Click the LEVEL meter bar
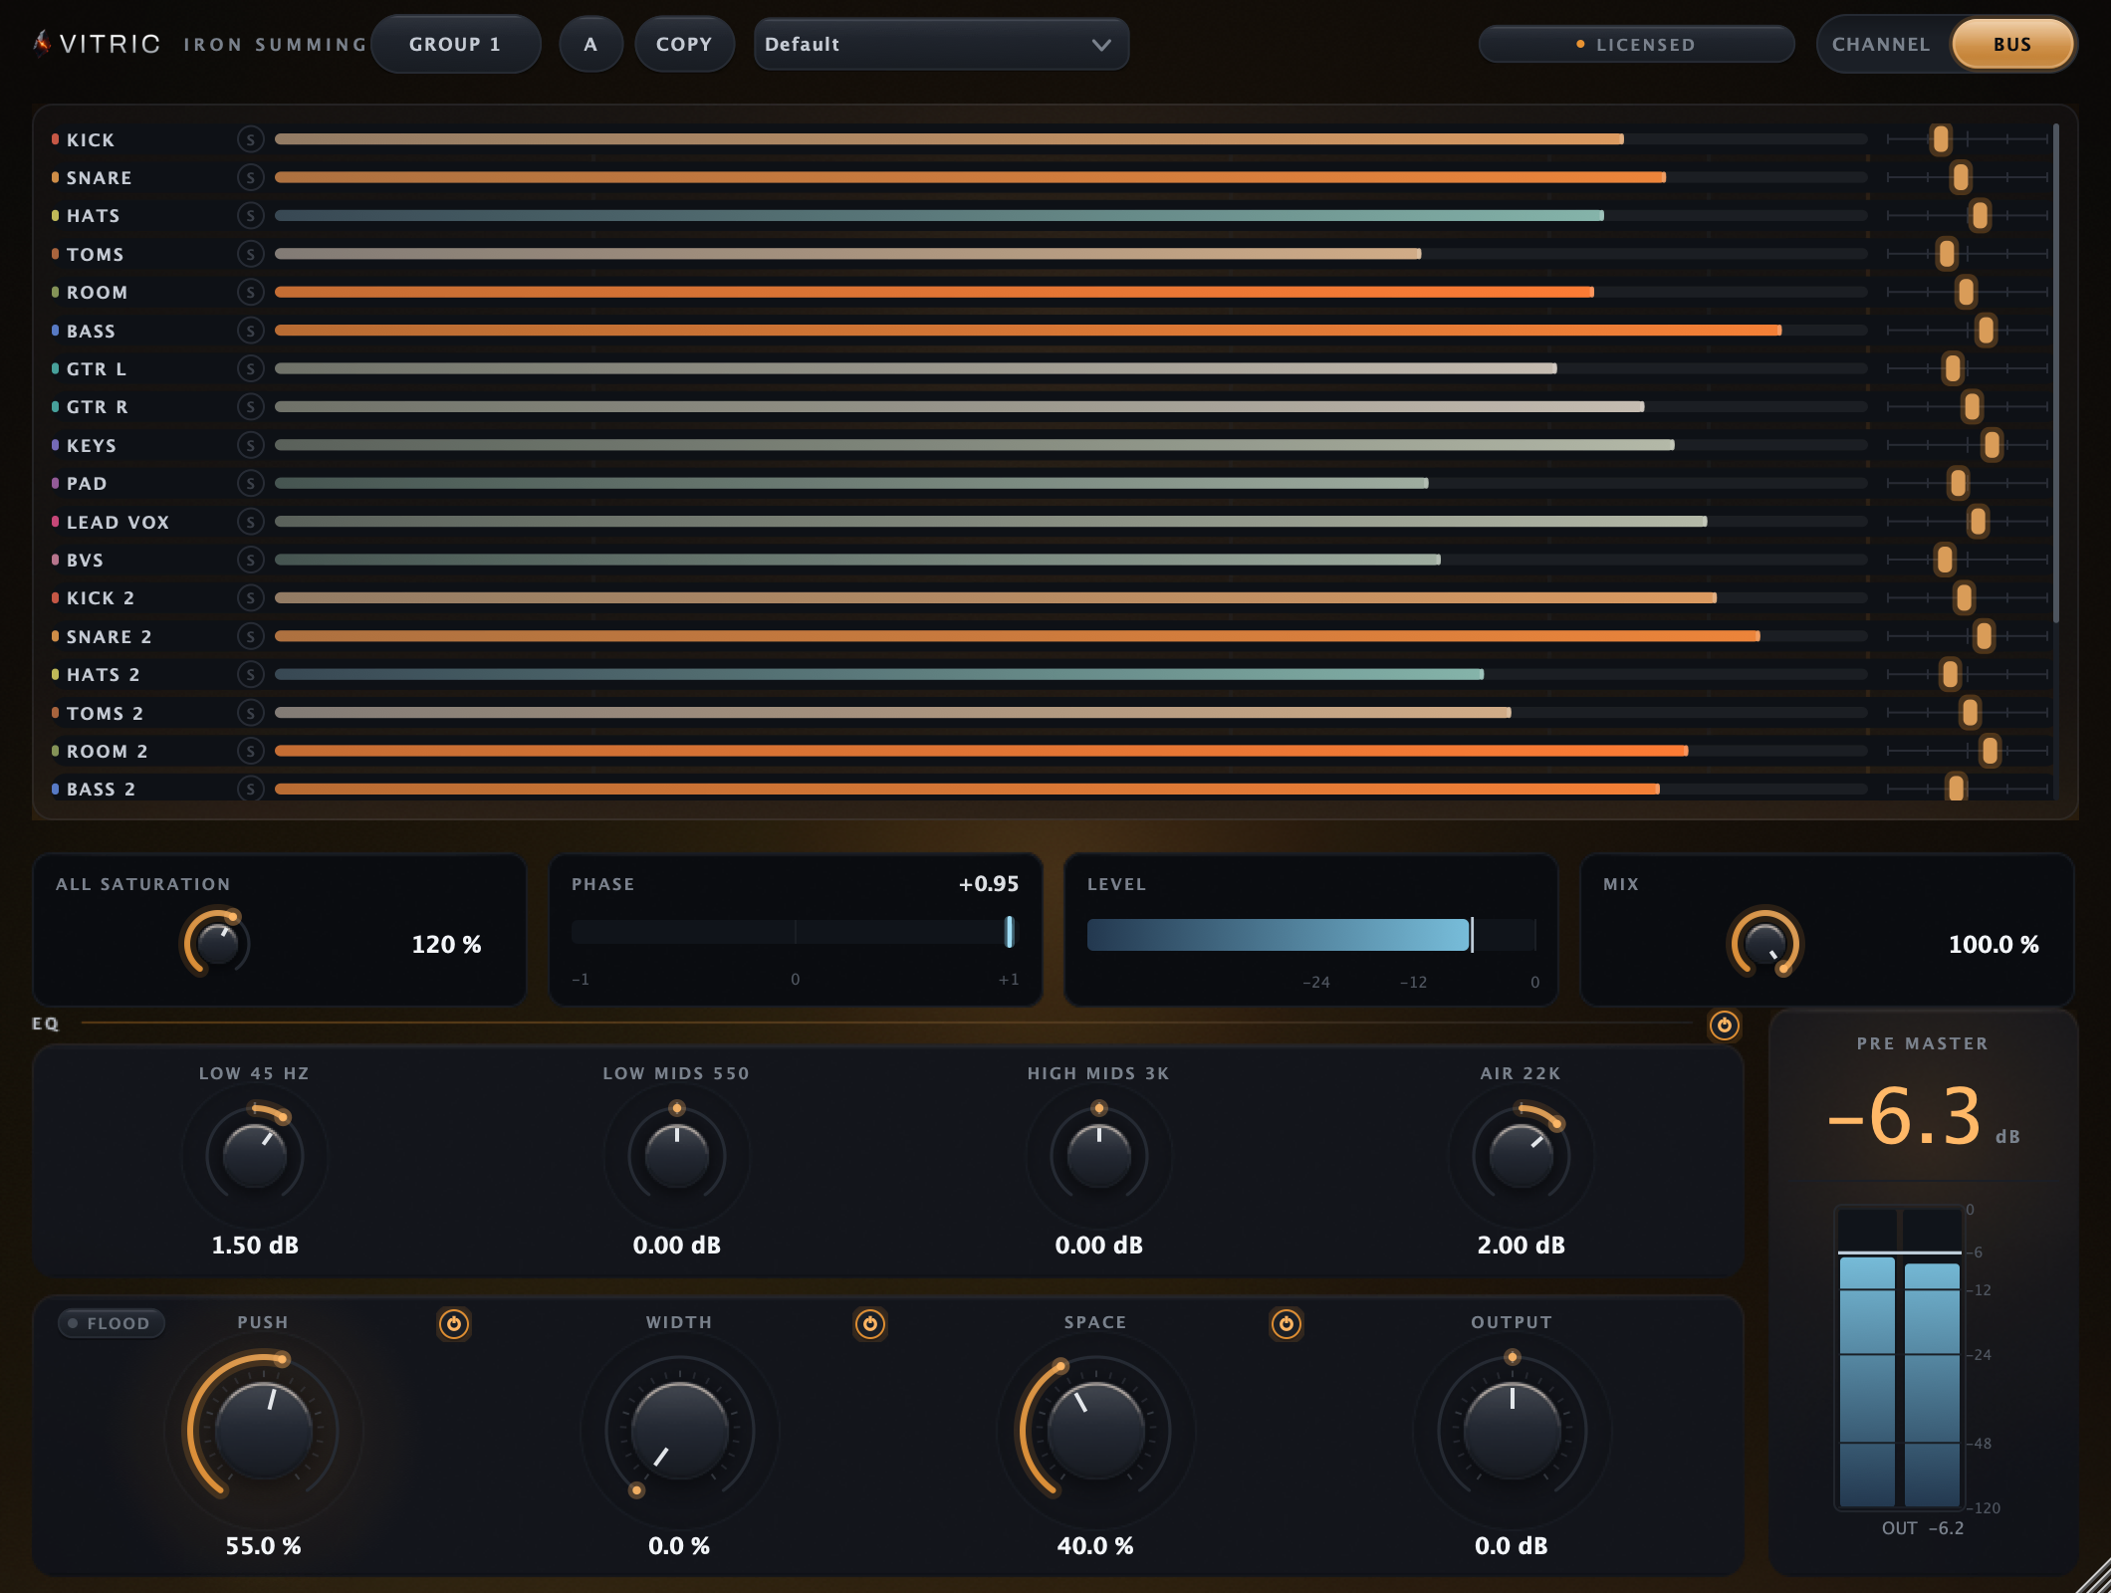The width and height of the screenshot is (2111, 1593). click(x=1311, y=935)
